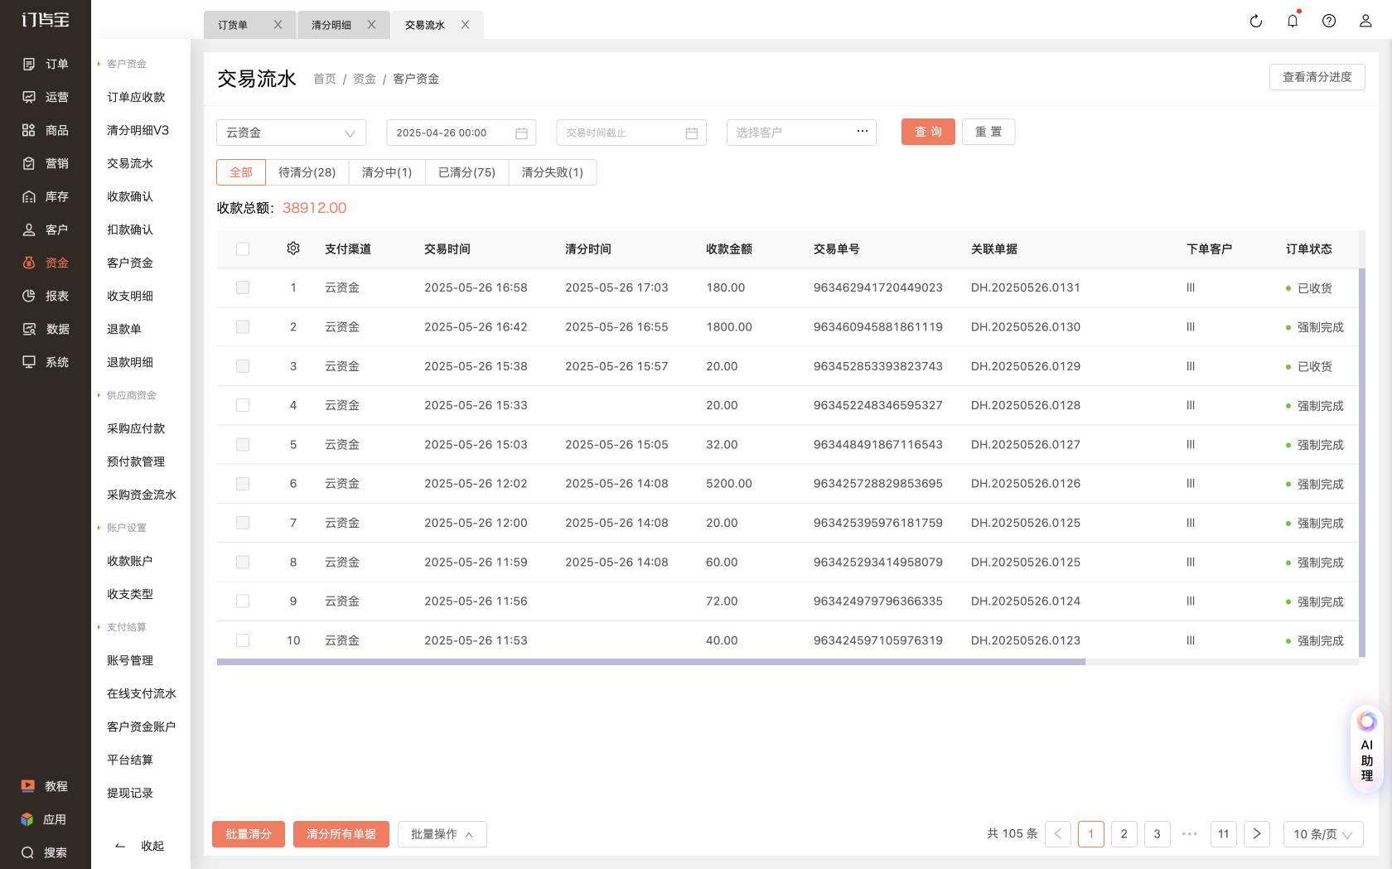Open the 10 条/页 page size dropdown
1392x869 pixels.
click(x=1323, y=834)
